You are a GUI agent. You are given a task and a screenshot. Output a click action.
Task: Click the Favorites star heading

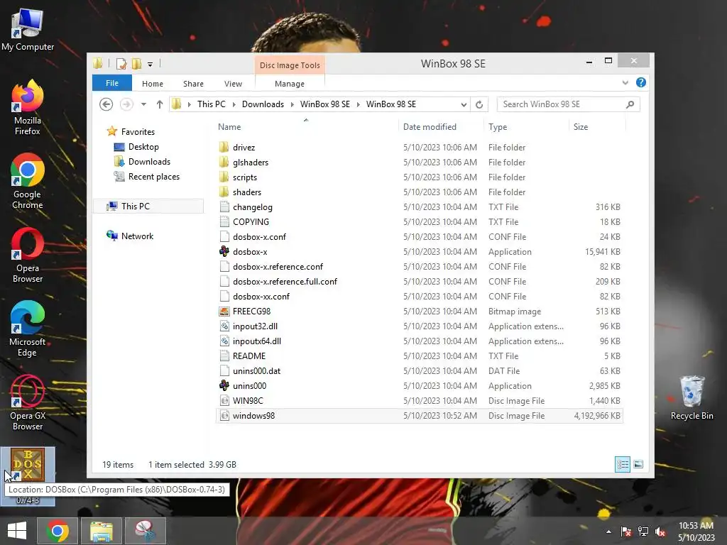click(131, 131)
